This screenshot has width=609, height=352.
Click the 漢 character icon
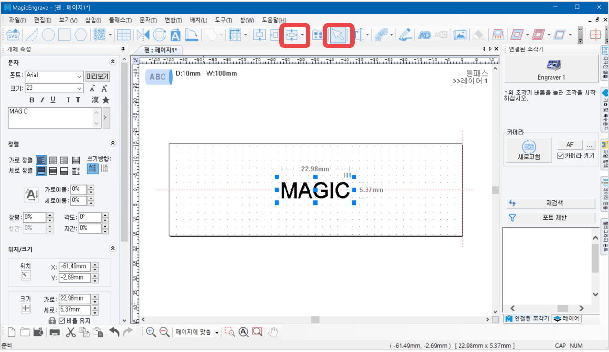point(95,100)
